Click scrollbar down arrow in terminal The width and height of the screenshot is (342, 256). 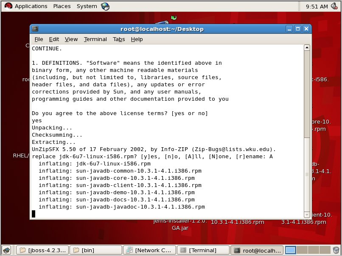[307, 215]
